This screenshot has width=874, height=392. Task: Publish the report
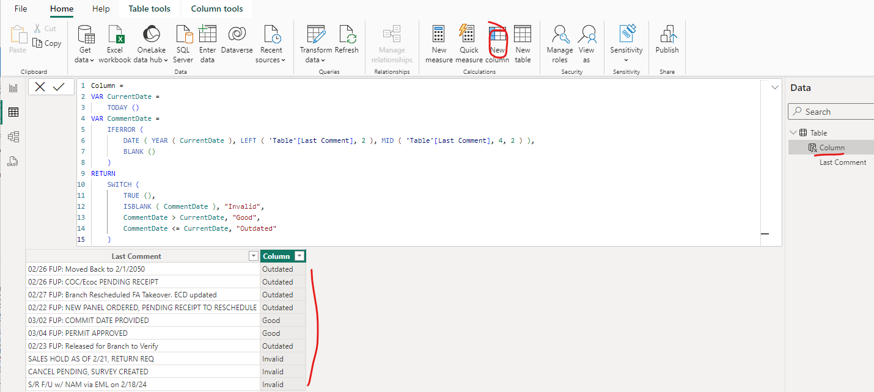coord(667,40)
